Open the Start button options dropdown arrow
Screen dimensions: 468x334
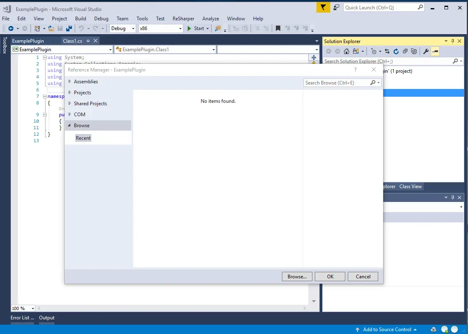pyautogui.click(x=208, y=29)
